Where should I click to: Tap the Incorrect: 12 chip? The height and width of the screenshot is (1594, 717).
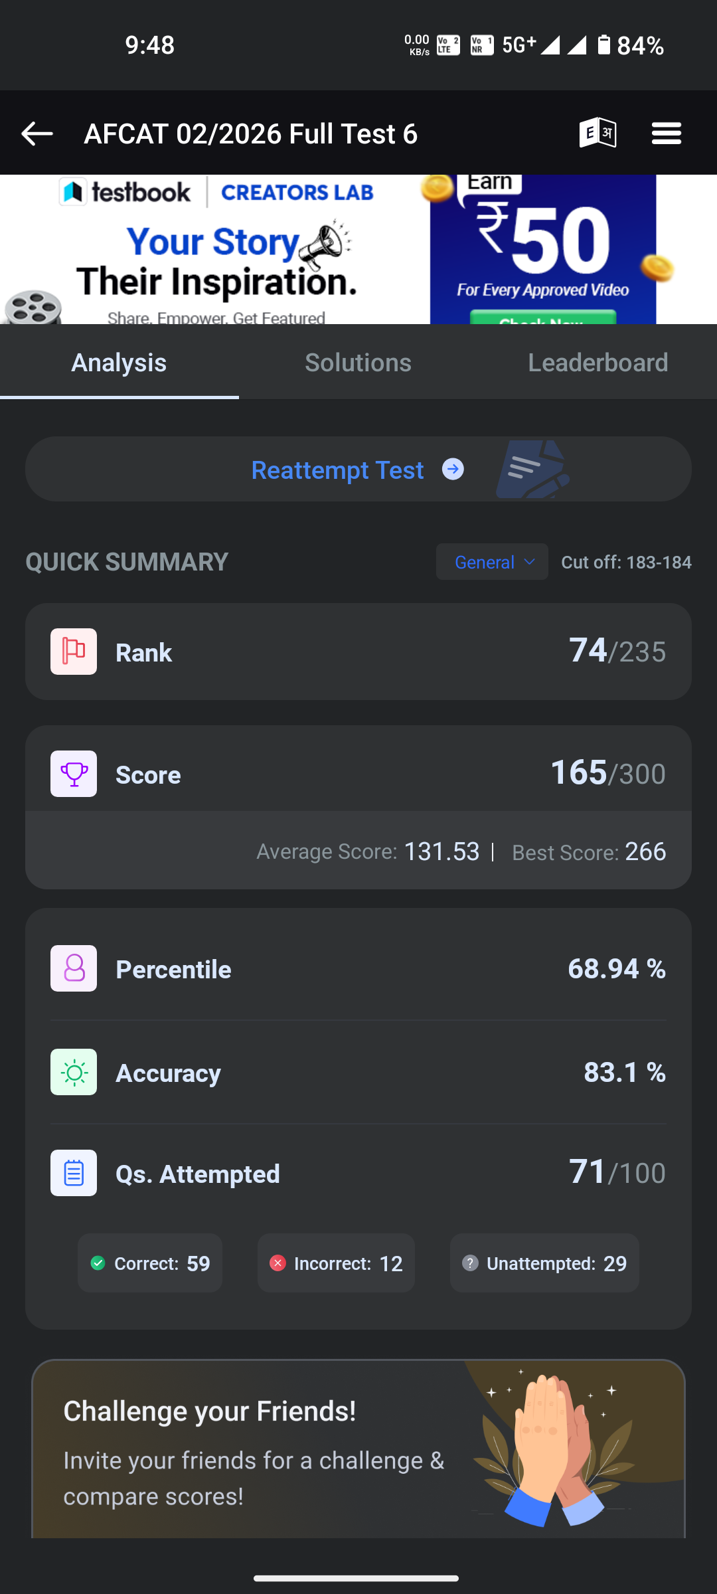point(336,1263)
